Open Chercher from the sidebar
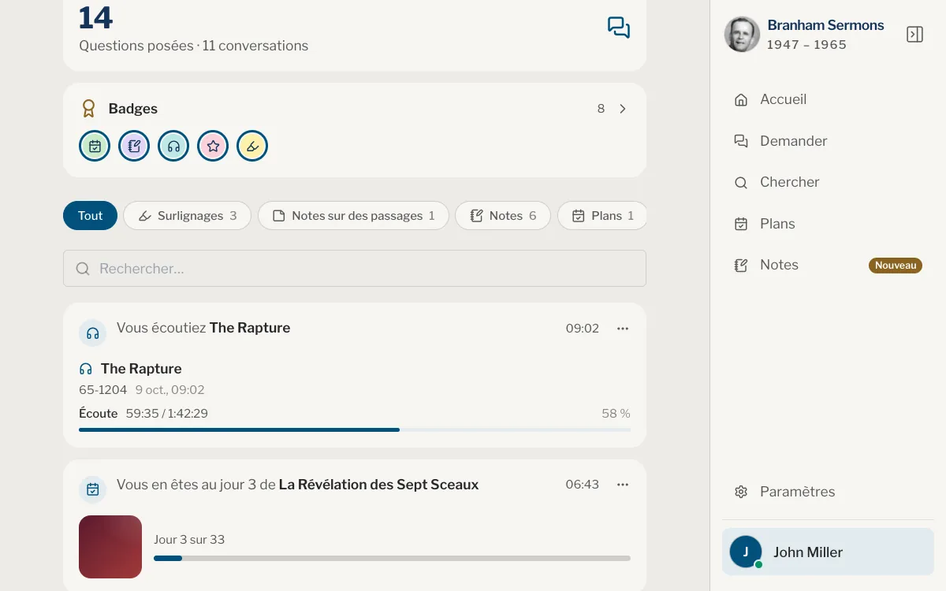Image resolution: width=946 pixels, height=591 pixels. point(828,182)
